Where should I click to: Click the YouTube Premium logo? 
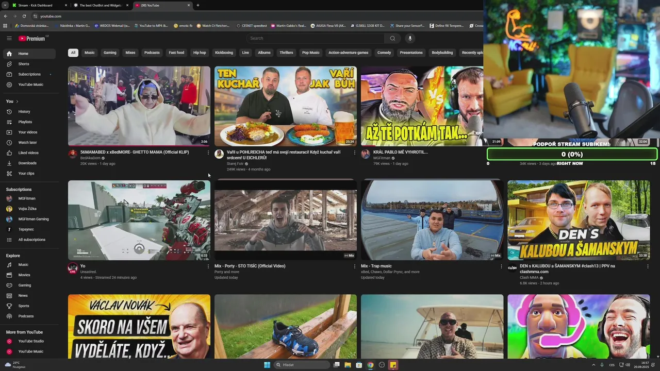32,38
